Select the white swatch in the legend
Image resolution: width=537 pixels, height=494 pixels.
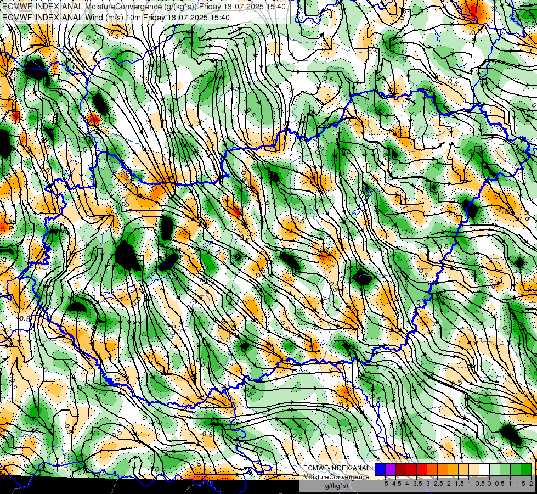click(x=484, y=470)
